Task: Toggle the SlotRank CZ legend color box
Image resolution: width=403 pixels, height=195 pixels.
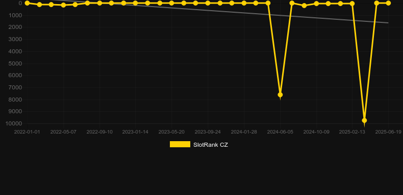Action: 180,144
